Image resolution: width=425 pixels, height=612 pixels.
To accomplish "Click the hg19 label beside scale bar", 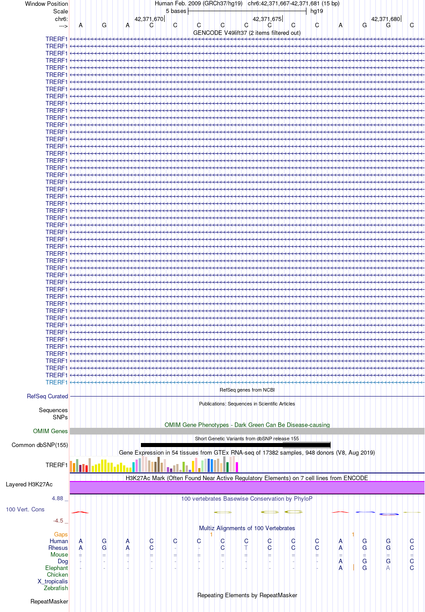I will pyautogui.click(x=317, y=11).
